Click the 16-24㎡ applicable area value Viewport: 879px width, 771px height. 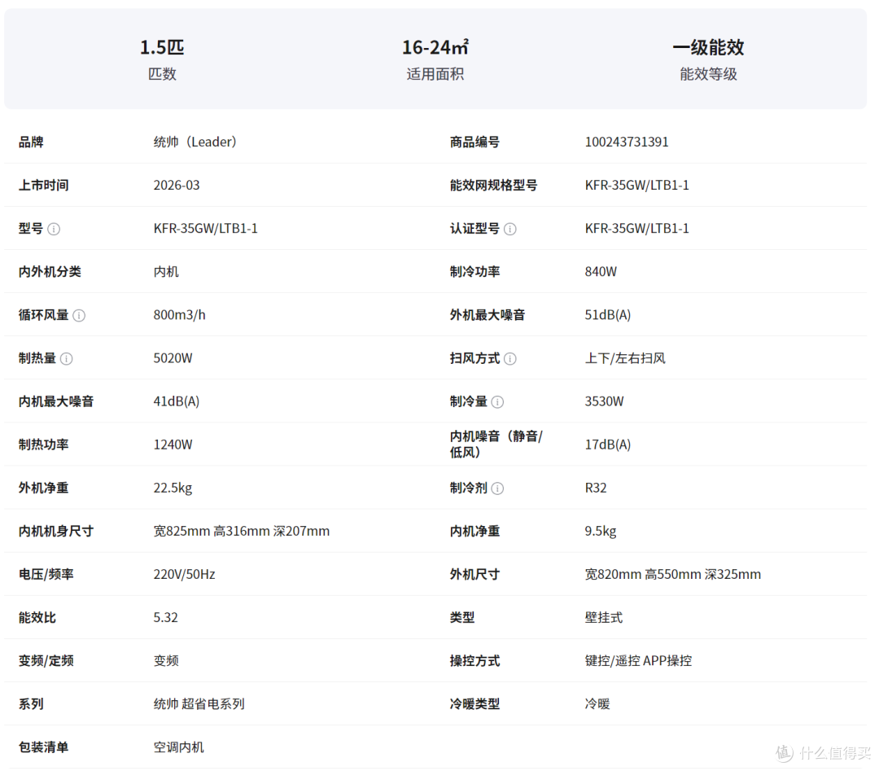pyautogui.click(x=435, y=47)
